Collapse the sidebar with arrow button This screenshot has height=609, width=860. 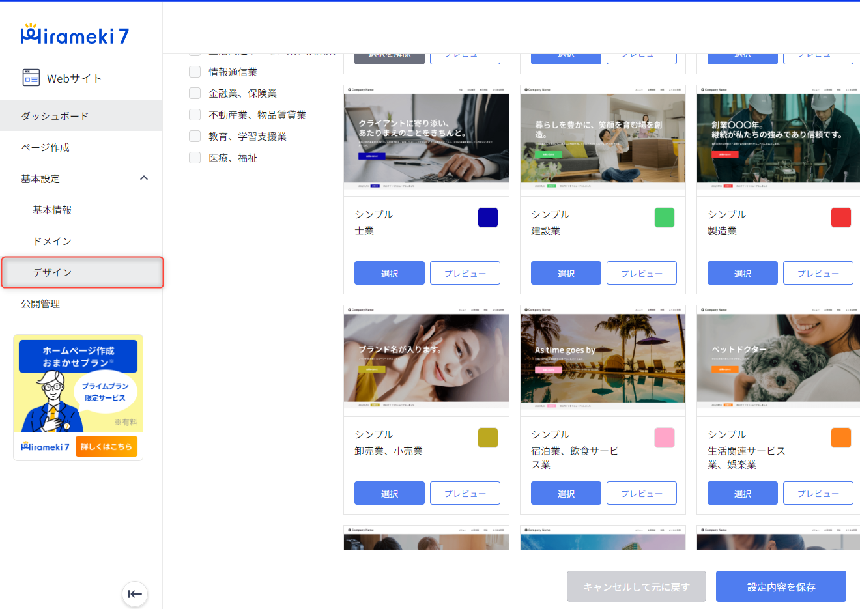(135, 593)
